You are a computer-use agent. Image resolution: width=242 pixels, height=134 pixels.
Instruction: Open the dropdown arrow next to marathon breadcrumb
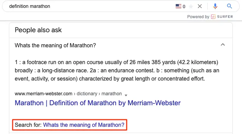coord(126,95)
